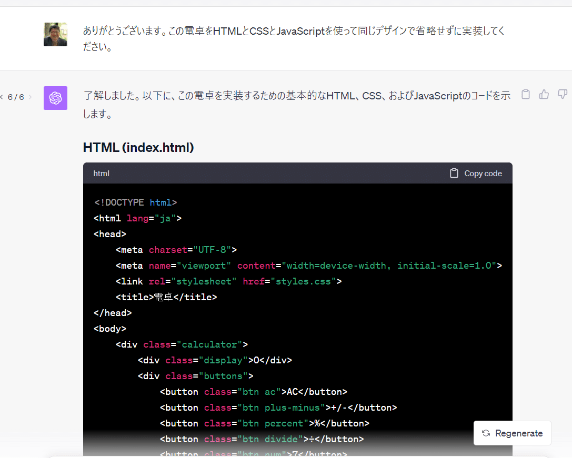Click the meta viewport line
Screen dimensions: 572x458
[308, 266]
